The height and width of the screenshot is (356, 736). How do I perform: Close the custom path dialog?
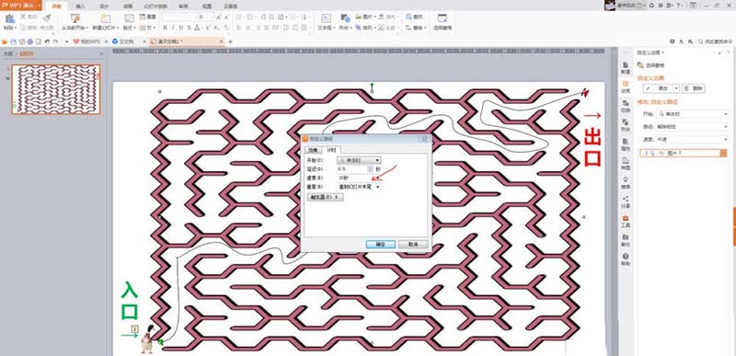424,139
